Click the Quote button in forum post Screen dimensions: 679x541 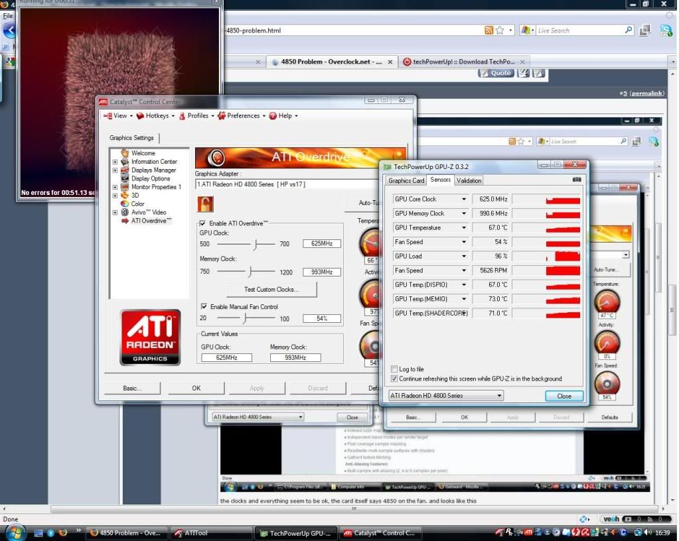pos(496,73)
